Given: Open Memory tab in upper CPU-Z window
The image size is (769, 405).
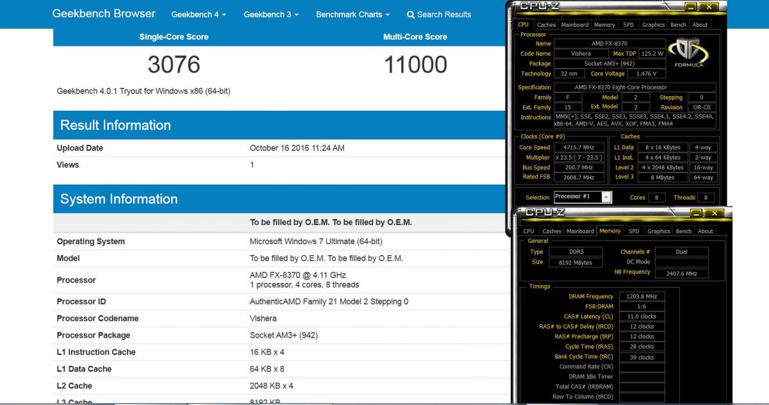Looking at the screenshot, I should (604, 25).
